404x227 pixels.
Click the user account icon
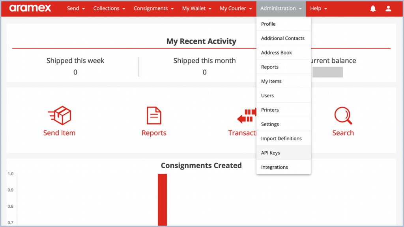[388, 8]
